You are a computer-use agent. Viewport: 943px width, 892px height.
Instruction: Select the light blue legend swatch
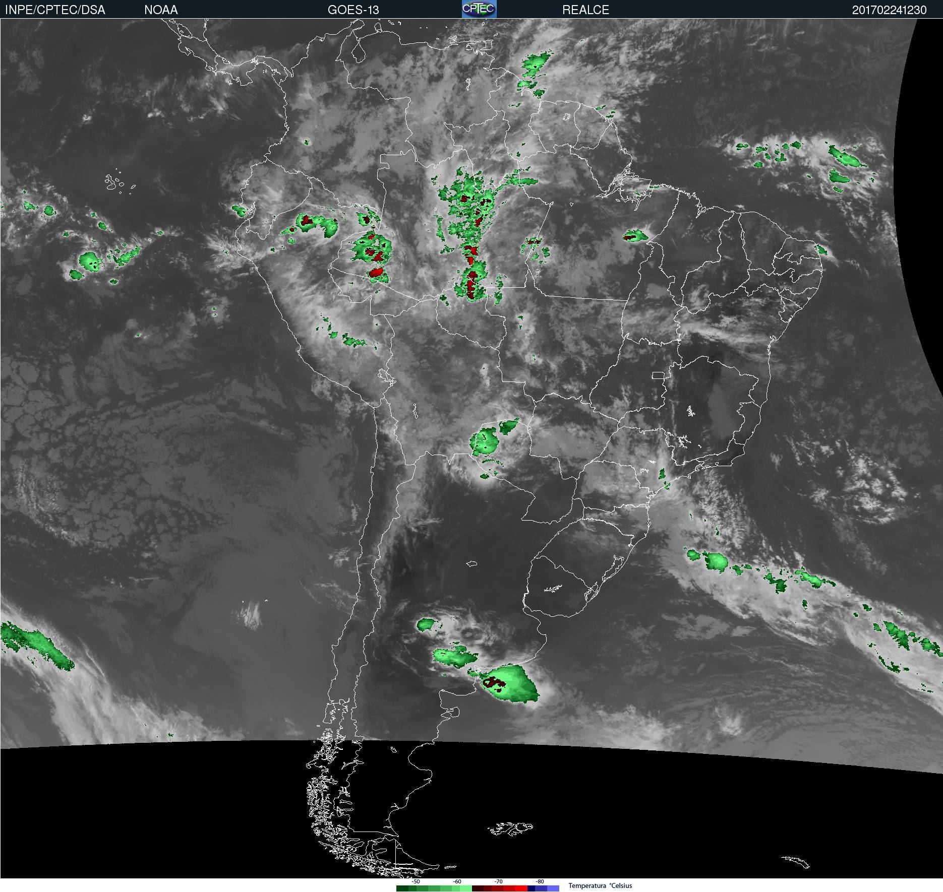[x=553, y=888]
